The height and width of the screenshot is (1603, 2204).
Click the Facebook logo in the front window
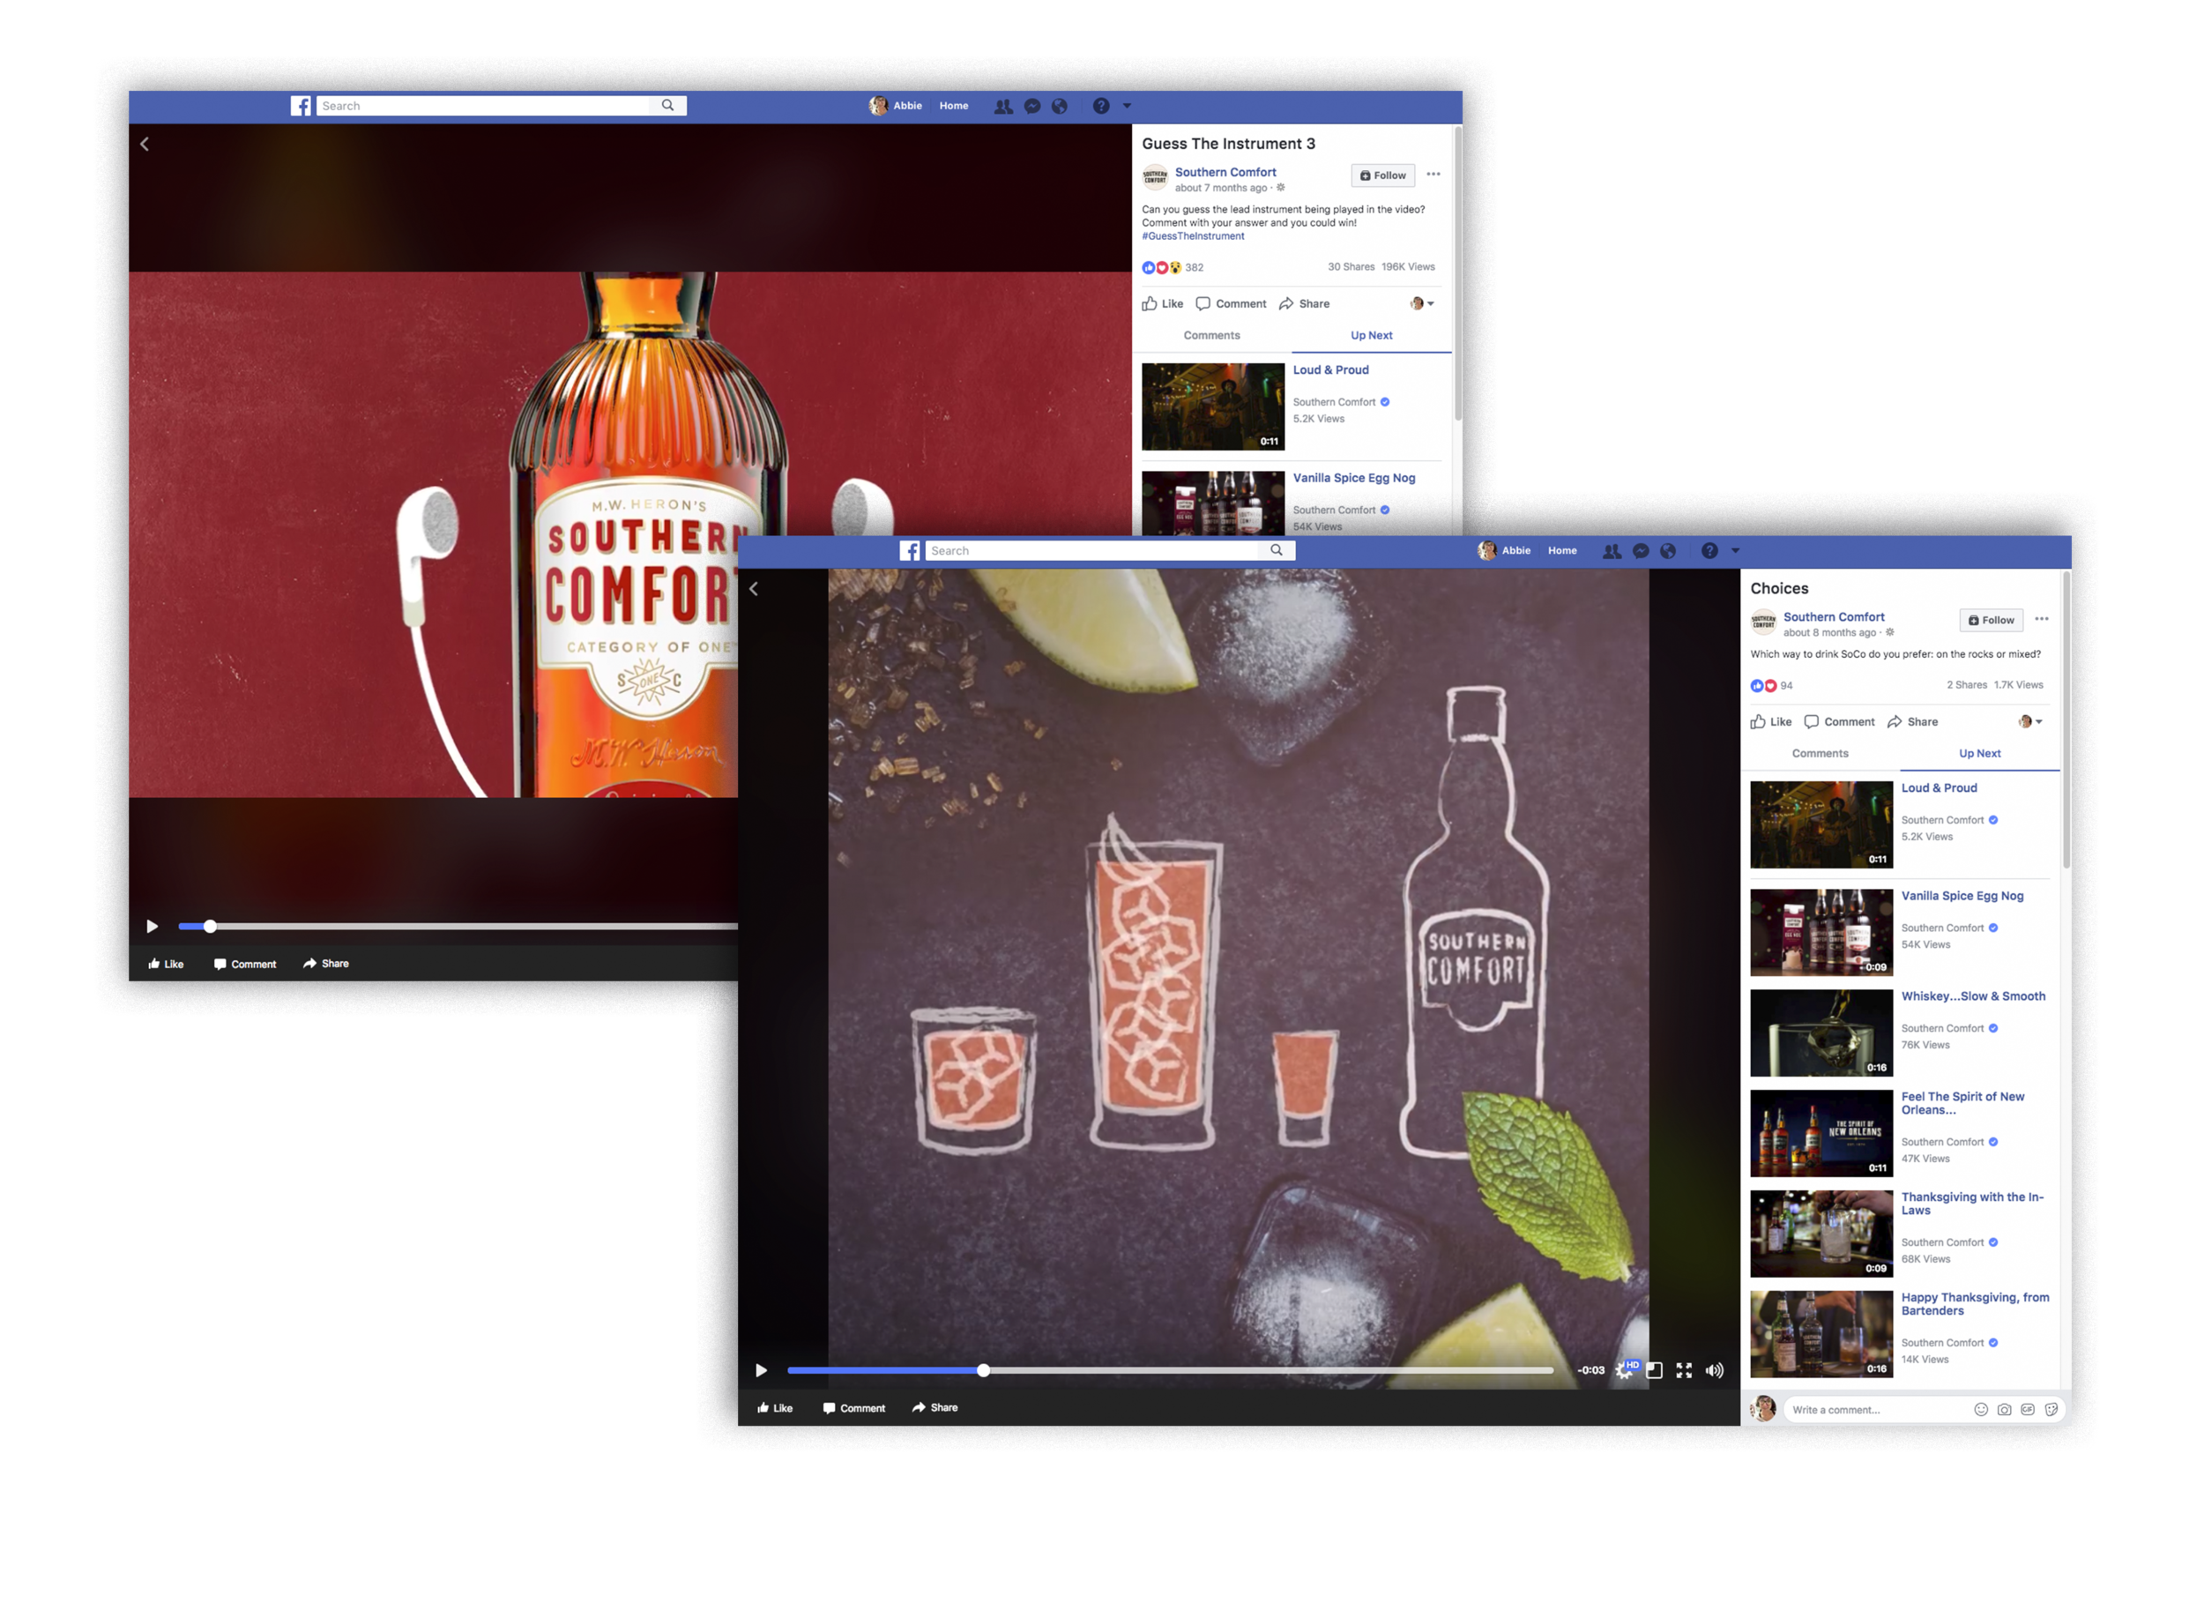tap(910, 551)
